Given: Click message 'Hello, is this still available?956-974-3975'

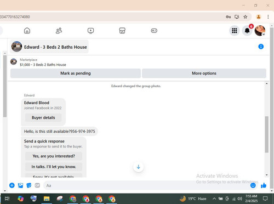Looking at the screenshot, I should tap(60, 132).
